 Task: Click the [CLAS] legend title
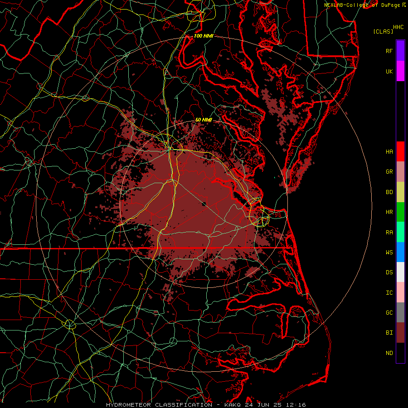(383, 31)
